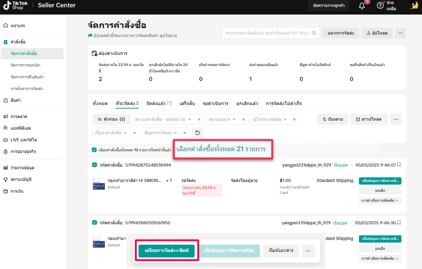Expand การดำเนินการเพิ่มเติม dropdown on first order
This screenshot has height=269, width=422.
coord(380,200)
